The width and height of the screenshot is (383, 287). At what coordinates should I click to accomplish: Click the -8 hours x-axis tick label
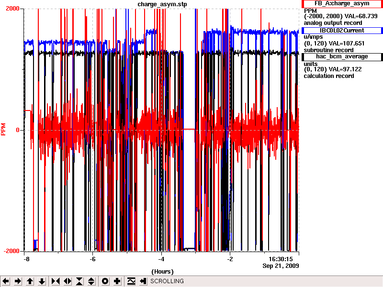point(26,259)
